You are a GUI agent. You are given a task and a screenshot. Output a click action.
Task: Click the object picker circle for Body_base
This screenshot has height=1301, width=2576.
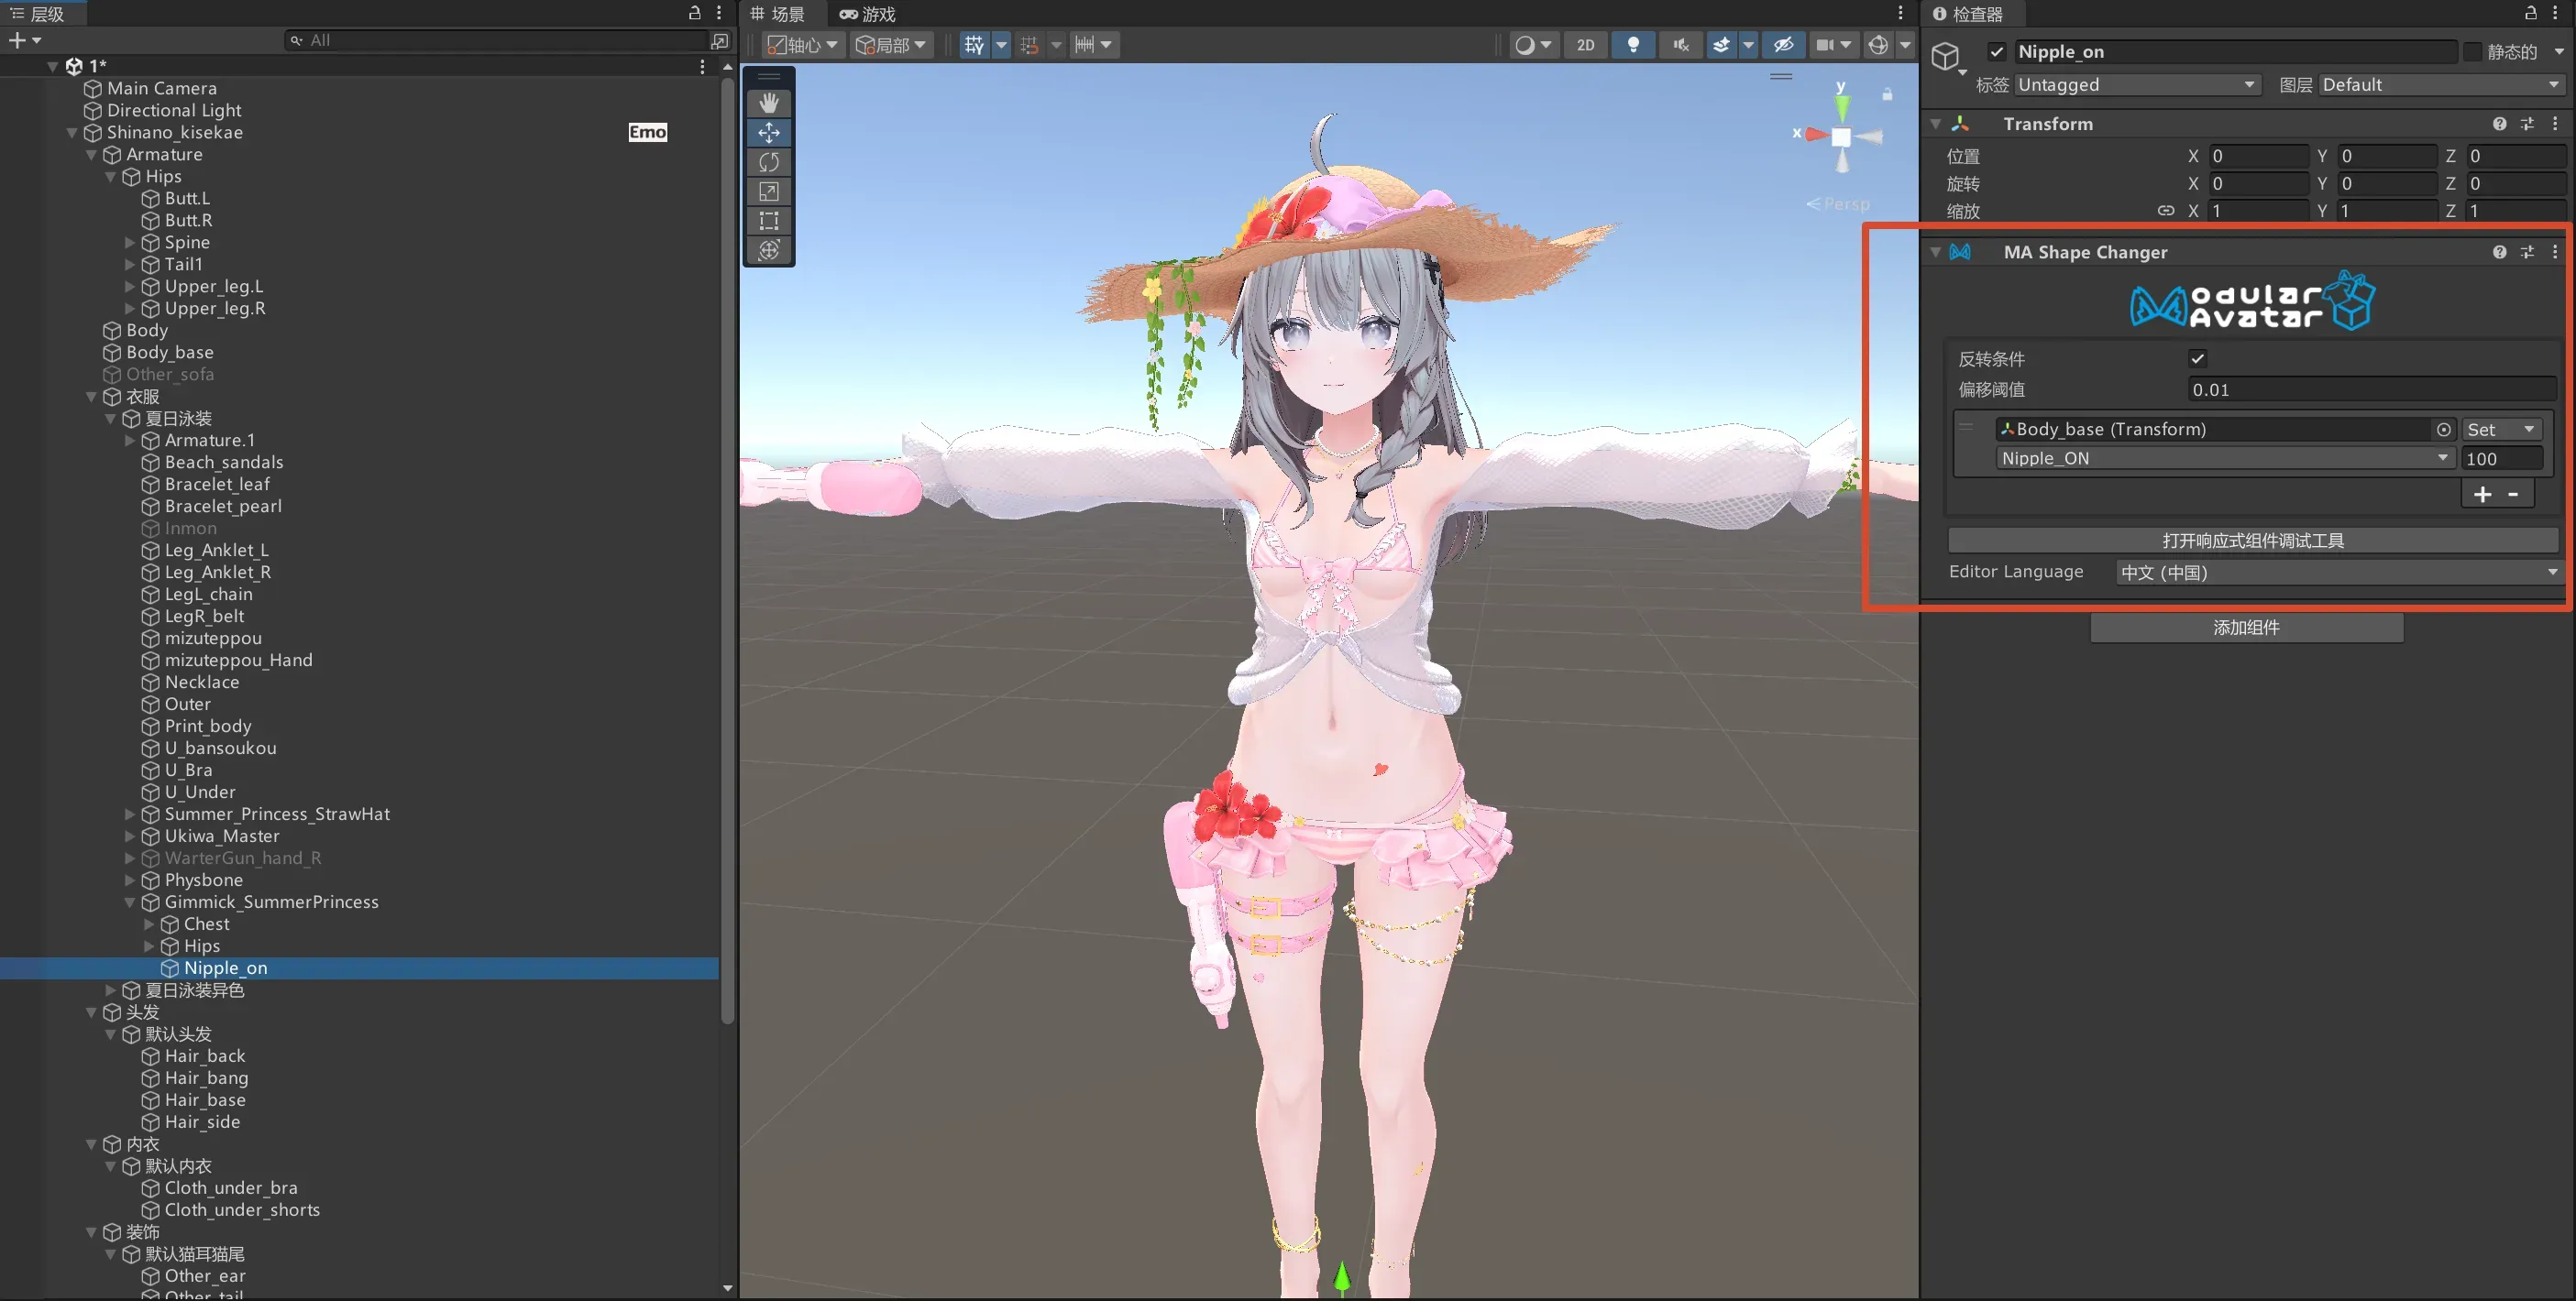(x=2443, y=429)
